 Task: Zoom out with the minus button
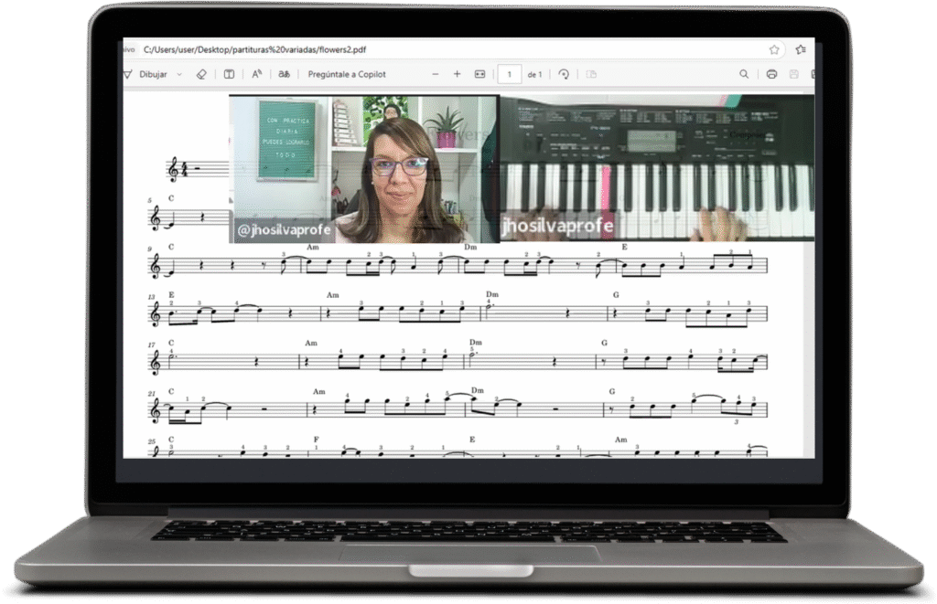point(435,74)
